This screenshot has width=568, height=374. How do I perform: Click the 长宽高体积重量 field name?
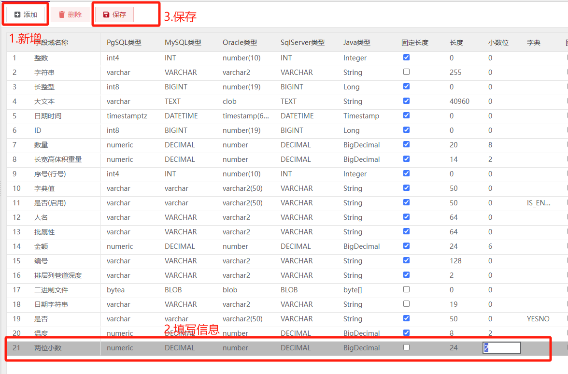tap(58, 159)
